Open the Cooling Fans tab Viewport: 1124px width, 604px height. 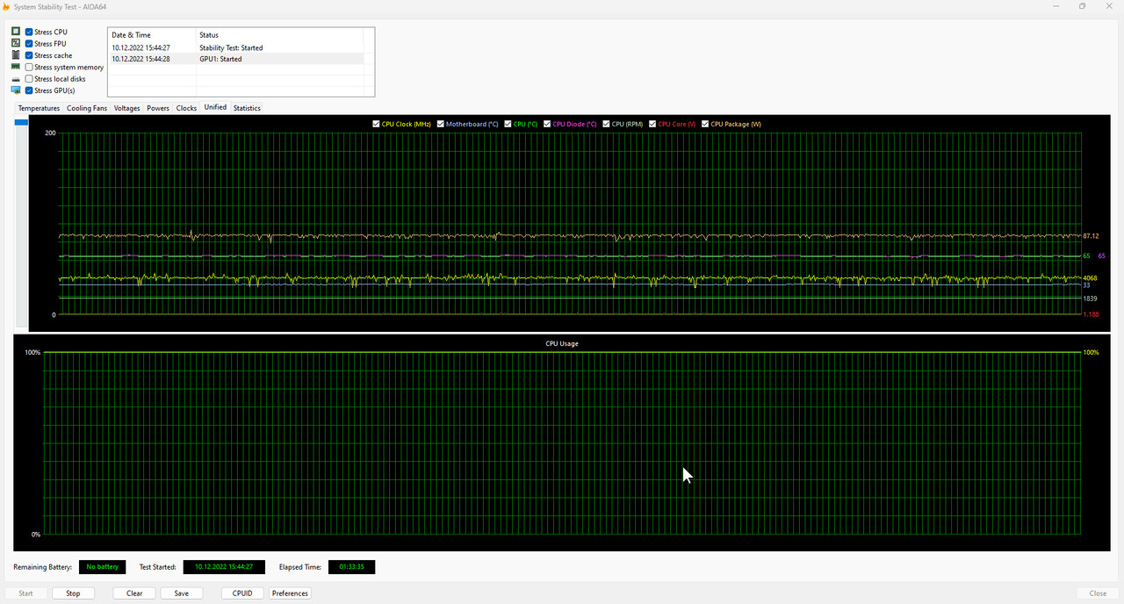coord(87,108)
